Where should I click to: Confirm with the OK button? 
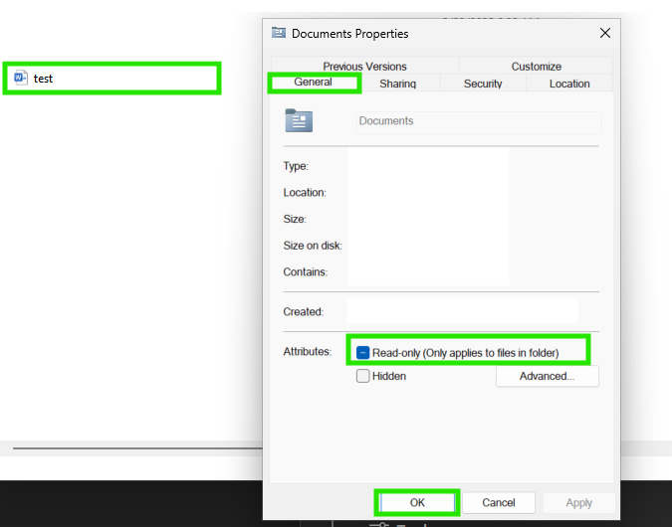coord(417,502)
